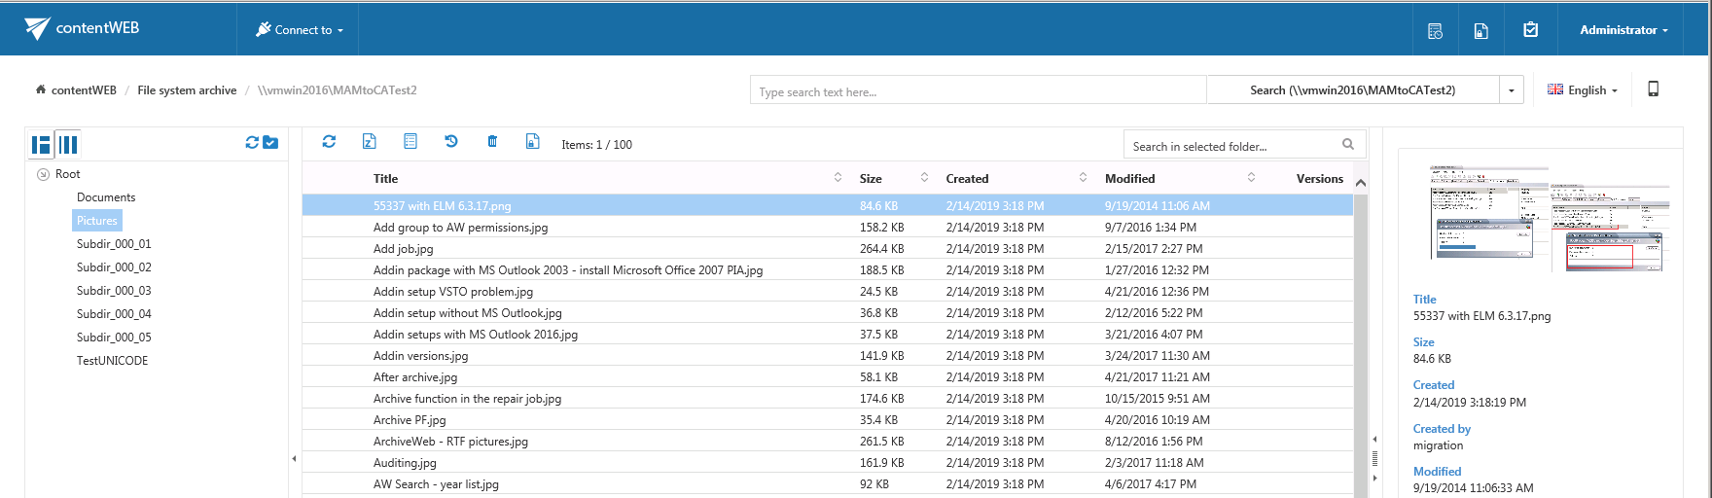Switch to the sidebar panel layout view
Image resolution: width=1712 pixels, height=498 pixels.
pos(41,145)
